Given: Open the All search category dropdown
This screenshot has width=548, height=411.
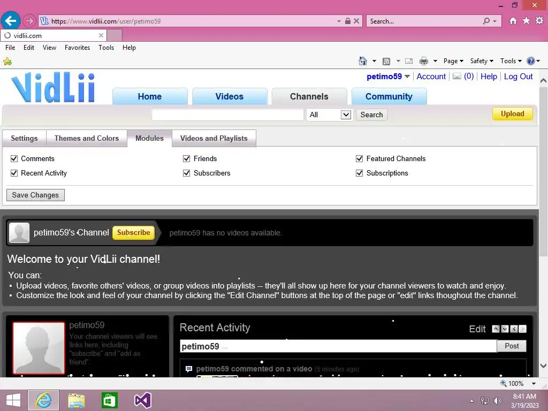Looking at the screenshot, I should pyautogui.click(x=329, y=115).
